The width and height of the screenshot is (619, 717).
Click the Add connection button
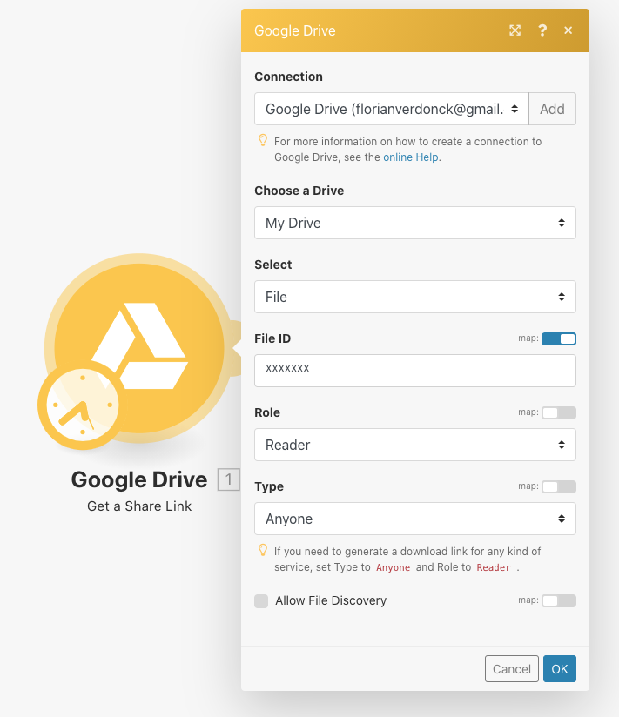552,109
